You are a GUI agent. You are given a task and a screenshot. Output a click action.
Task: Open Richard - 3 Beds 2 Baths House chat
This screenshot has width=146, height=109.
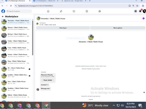click(x=16, y=28)
